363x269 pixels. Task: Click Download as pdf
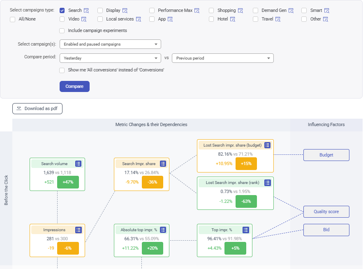pos(37,108)
